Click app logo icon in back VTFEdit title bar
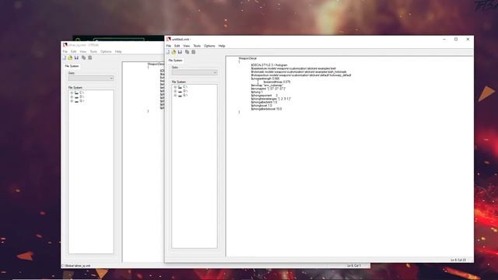498x280 pixels. point(65,45)
